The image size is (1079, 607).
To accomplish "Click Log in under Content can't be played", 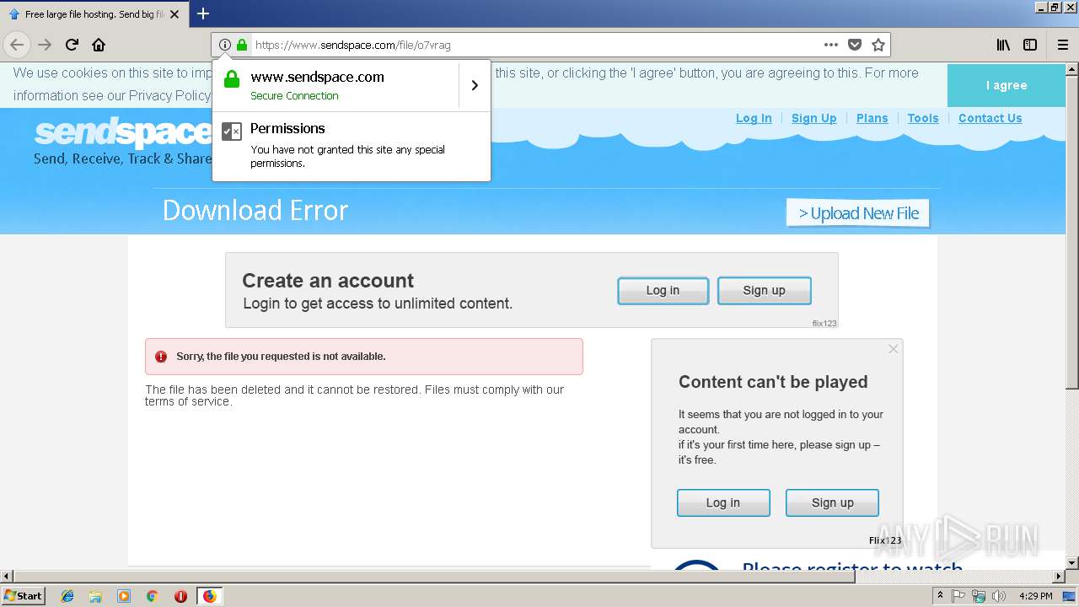I will tap(723, 502).
